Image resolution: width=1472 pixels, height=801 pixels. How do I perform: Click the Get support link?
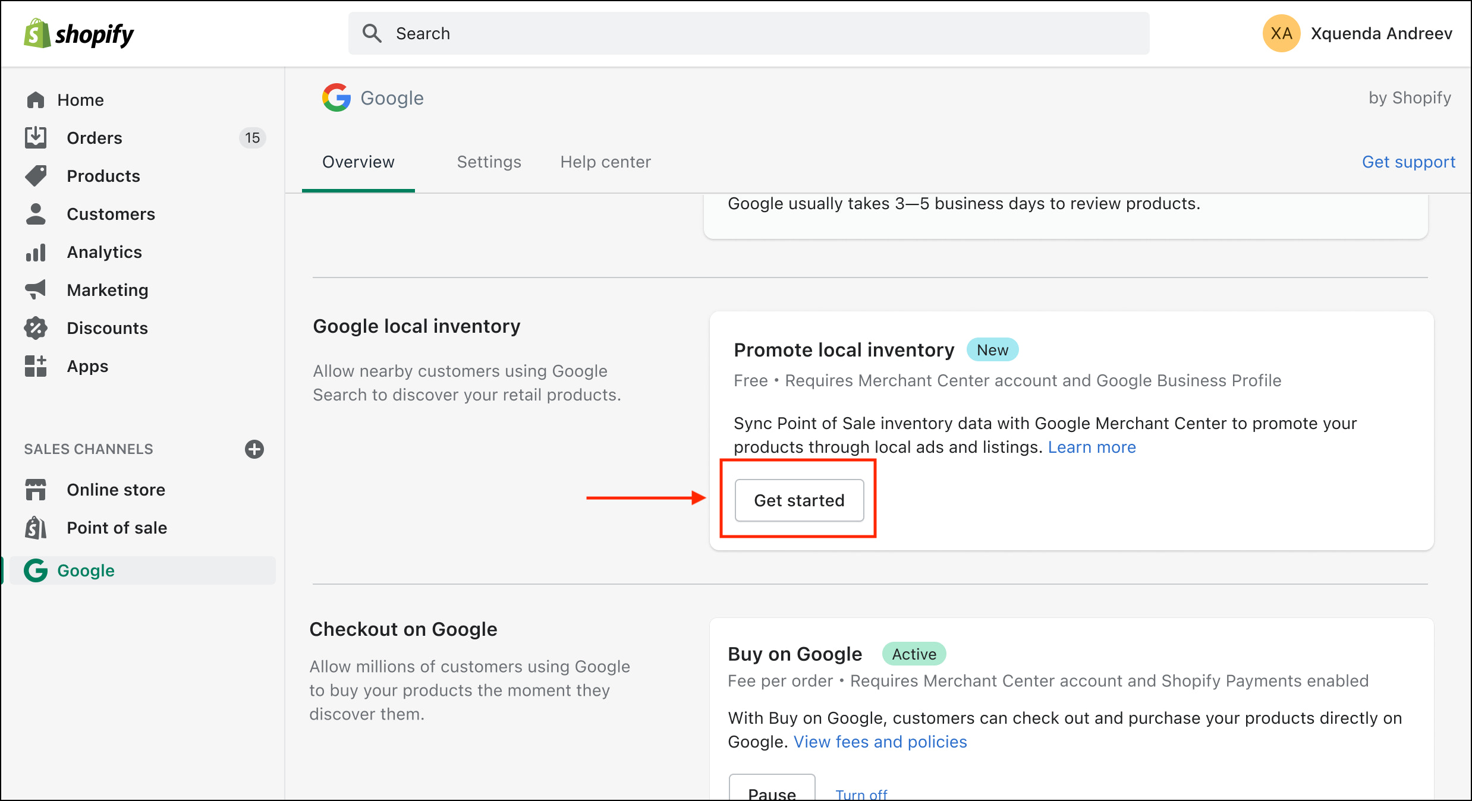click(x=1408, y=162)
